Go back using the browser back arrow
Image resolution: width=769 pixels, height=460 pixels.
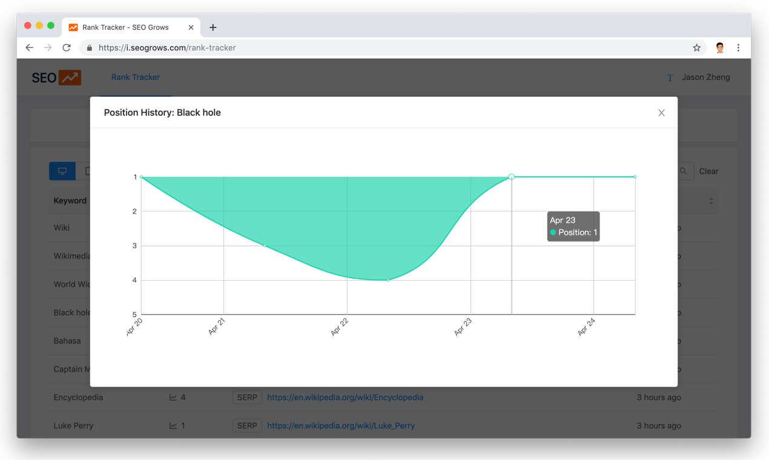(29, 48)
